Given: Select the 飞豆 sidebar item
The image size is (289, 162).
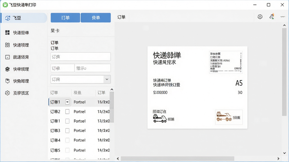Looking at the screenshot, I should [x=24, y=18].
